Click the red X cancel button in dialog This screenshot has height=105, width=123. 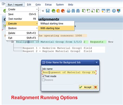(95, 87)
